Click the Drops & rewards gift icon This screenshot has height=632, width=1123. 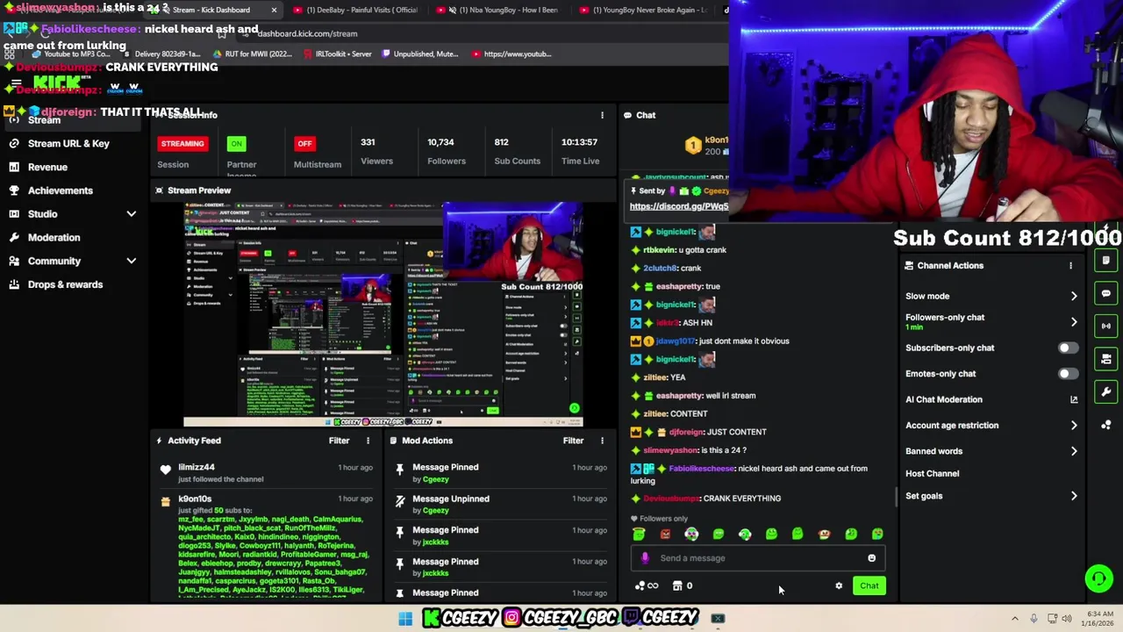14,284
